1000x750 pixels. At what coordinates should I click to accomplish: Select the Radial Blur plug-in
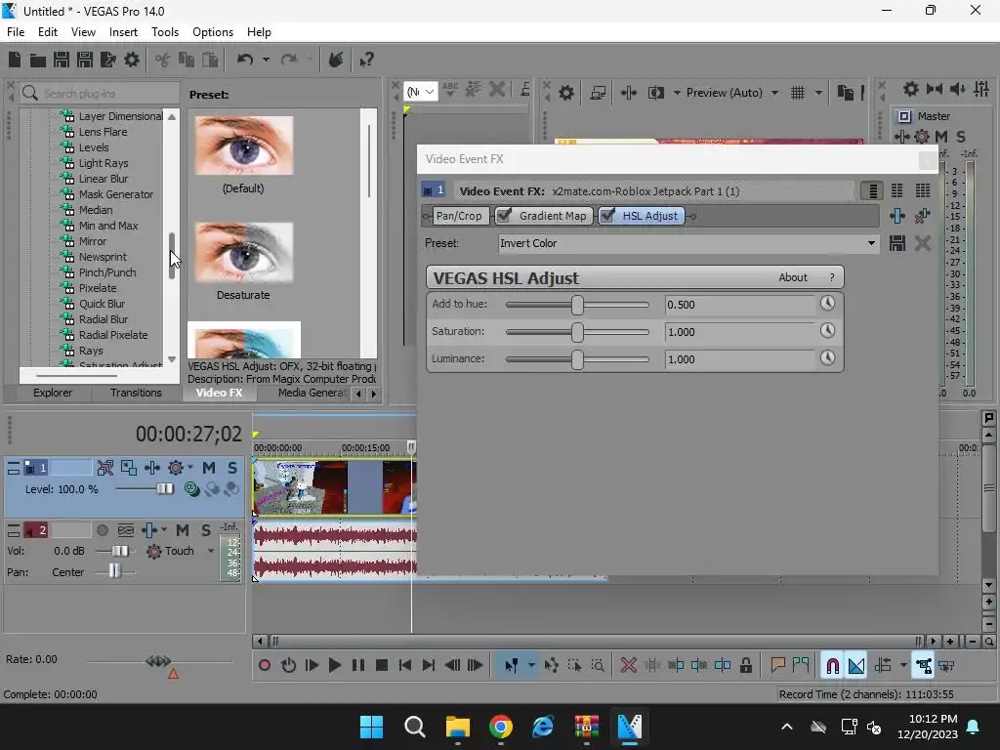(x=104, y=319)
